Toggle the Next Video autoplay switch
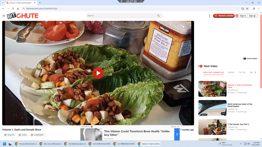The width and height of the screenshot is (262, 147). [x=200, y=66]
